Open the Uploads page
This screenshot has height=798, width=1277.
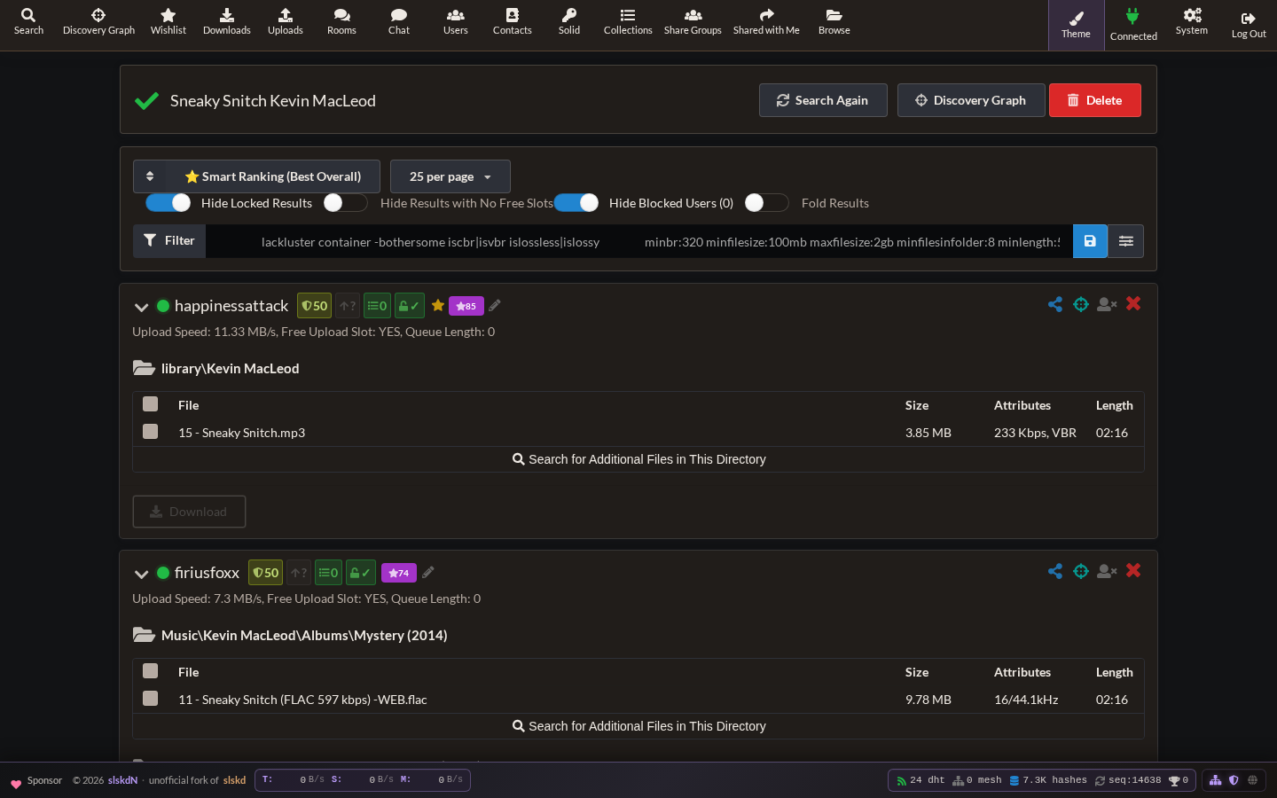coord(286,21)
